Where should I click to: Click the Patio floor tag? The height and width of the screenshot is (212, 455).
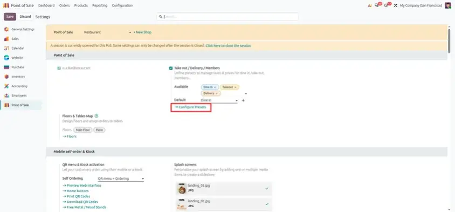(x=100, y=130)
